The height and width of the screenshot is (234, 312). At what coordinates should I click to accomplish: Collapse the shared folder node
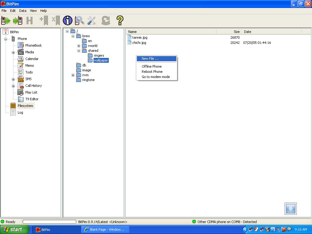pyautogui.click(x=79, y=51)
